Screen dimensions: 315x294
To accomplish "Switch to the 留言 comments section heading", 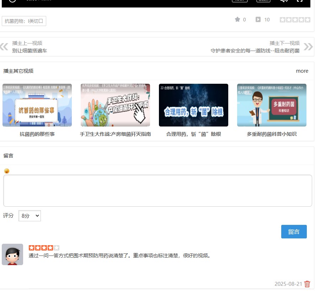I will [8, 155].
